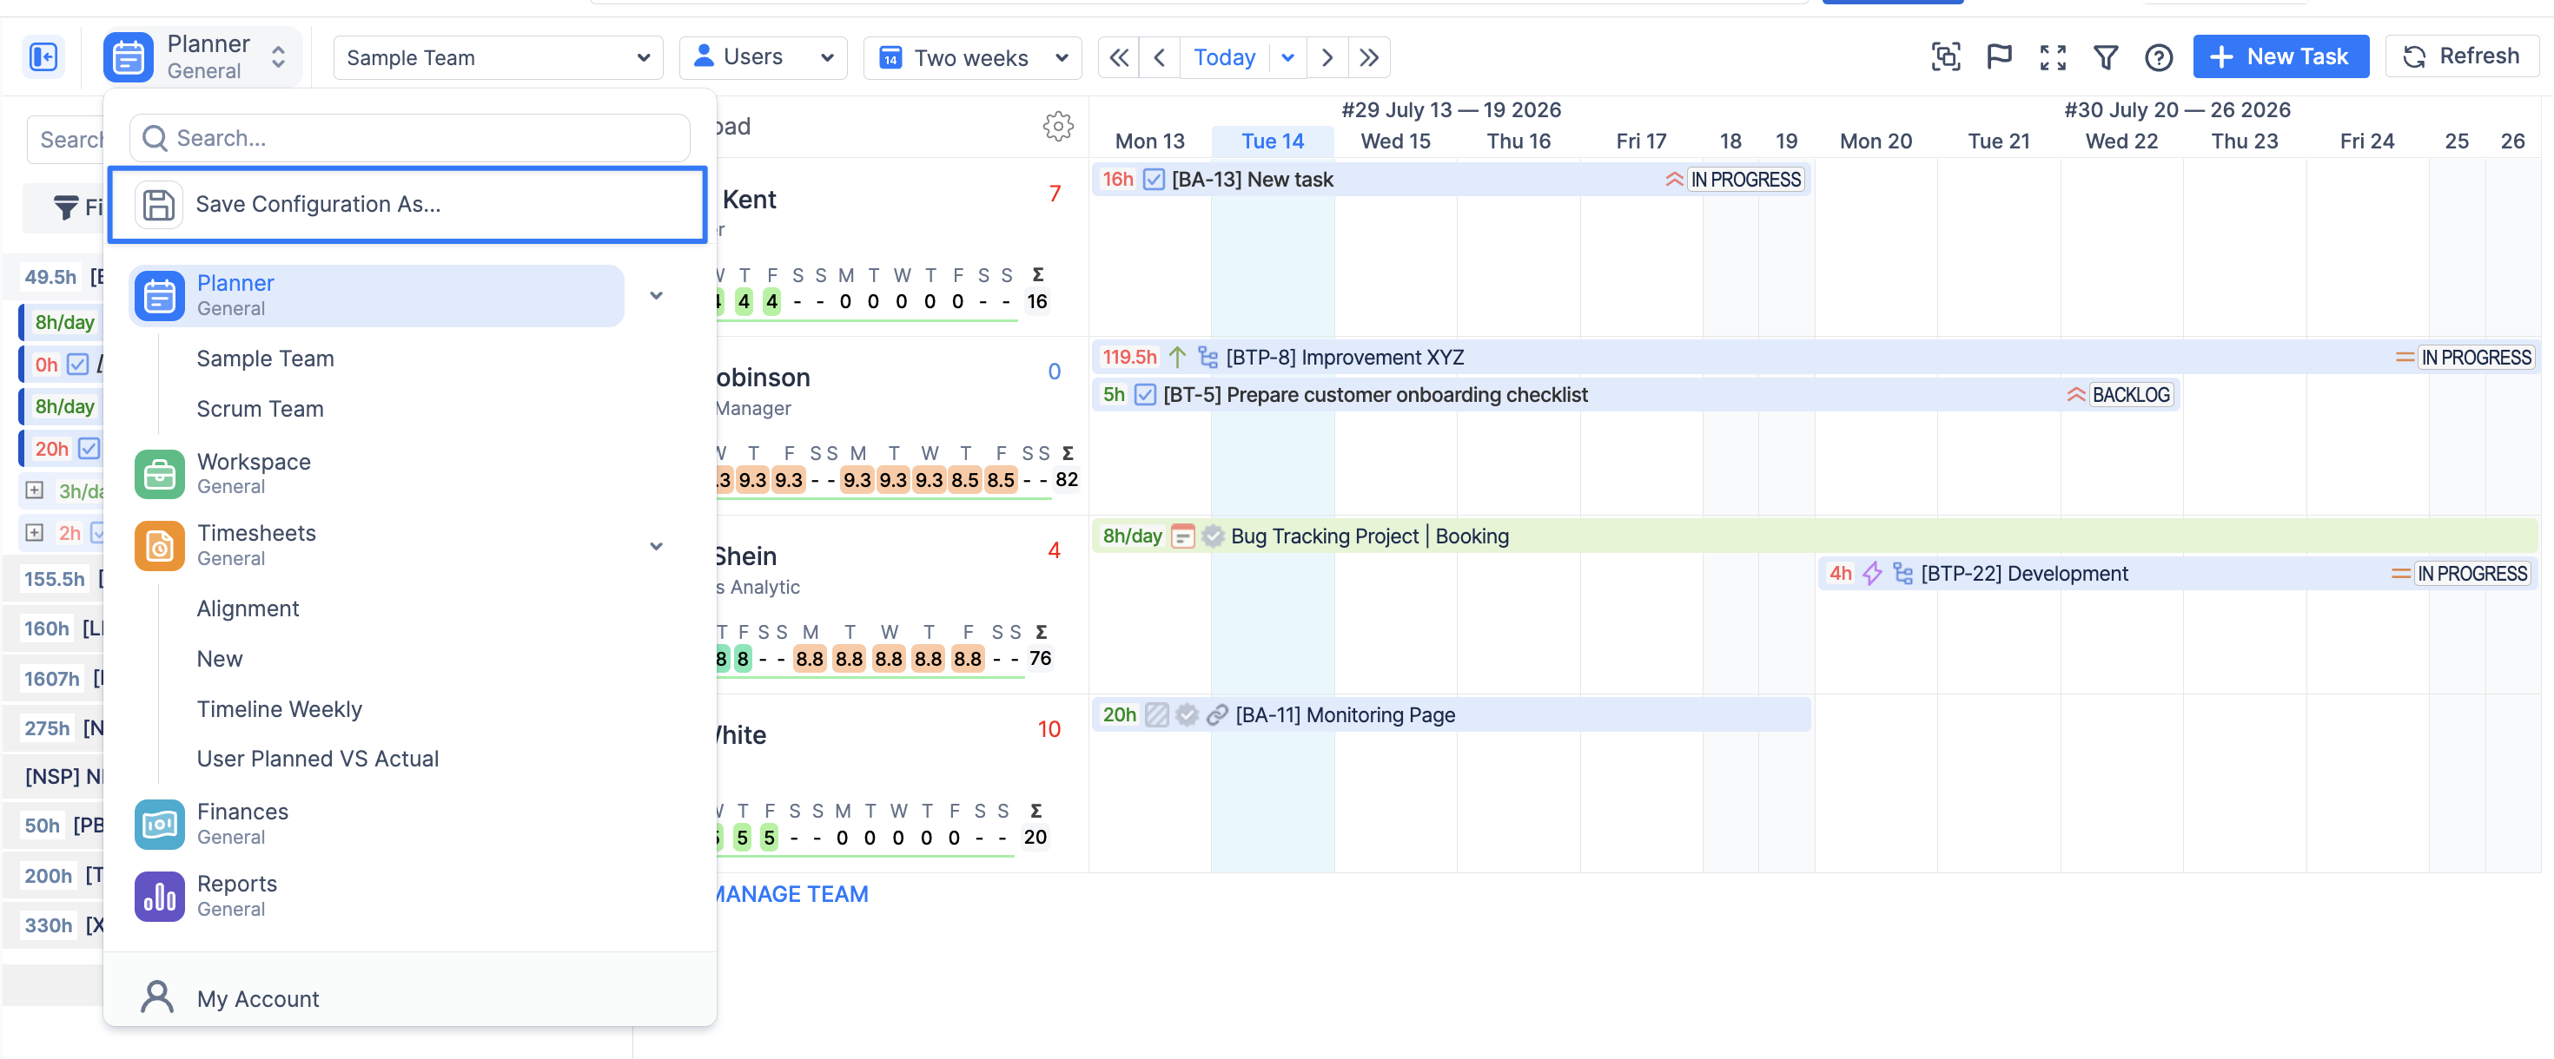The width and height of the screenshot is (2554, 1059).
Task: Choose Scrum Team configuration
Action: [x=260, y=409]
